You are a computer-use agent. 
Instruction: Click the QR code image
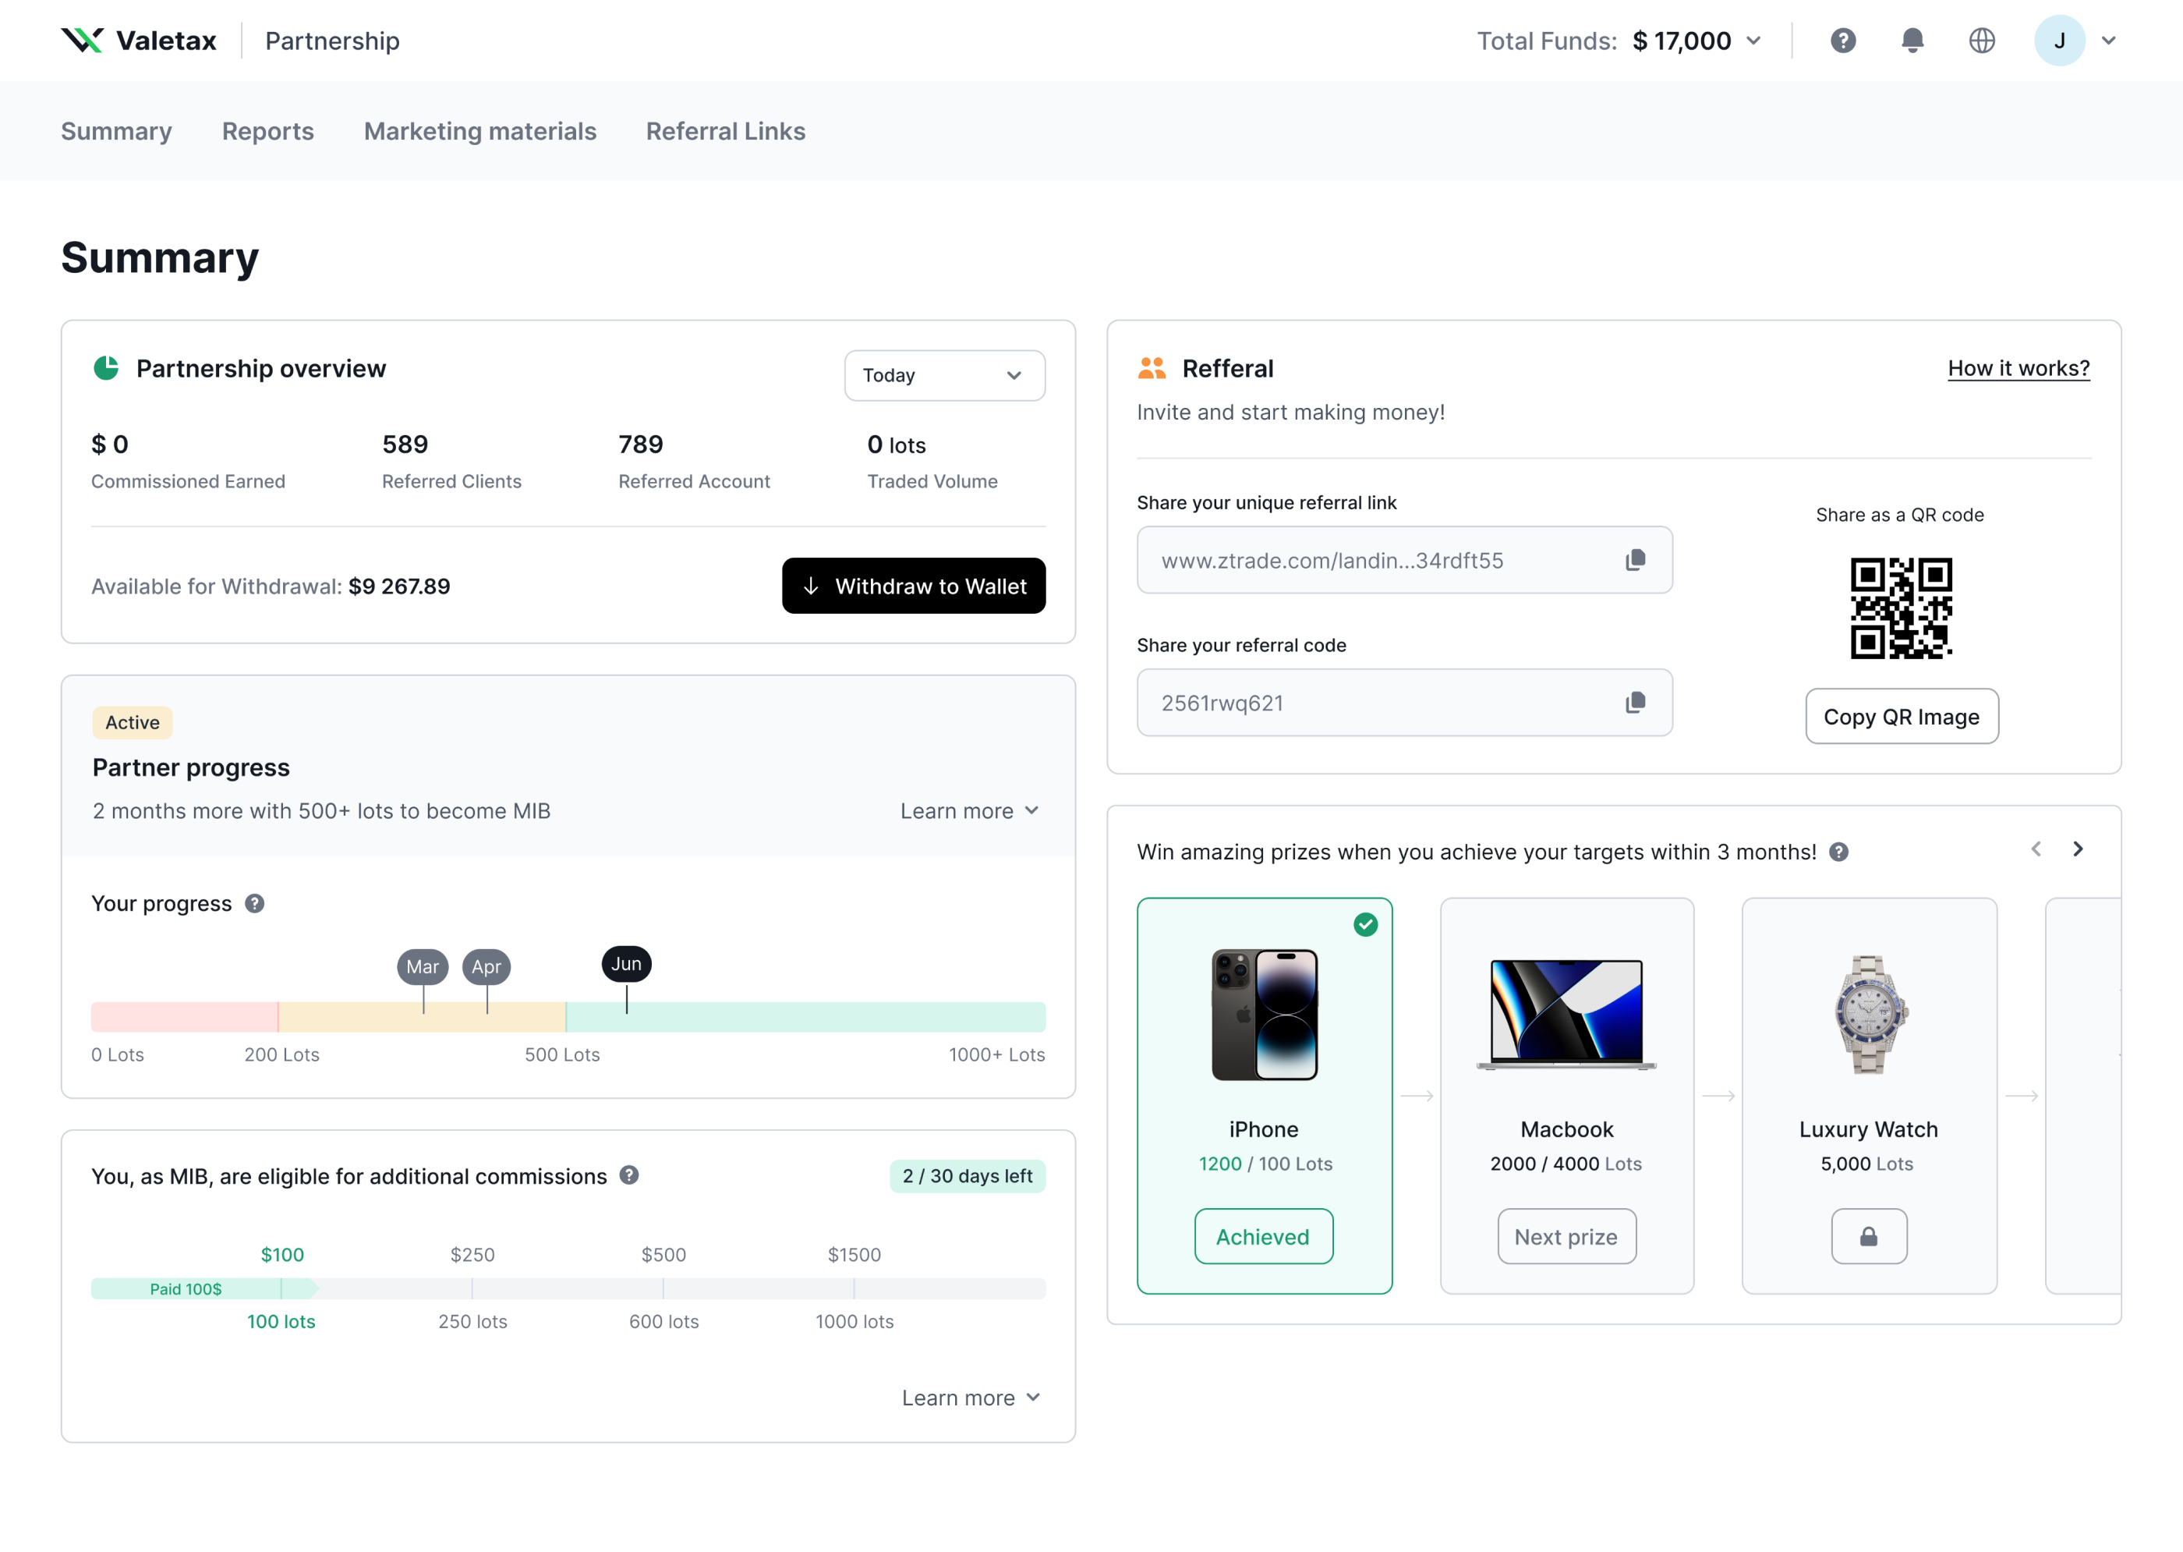[1900, 608]
